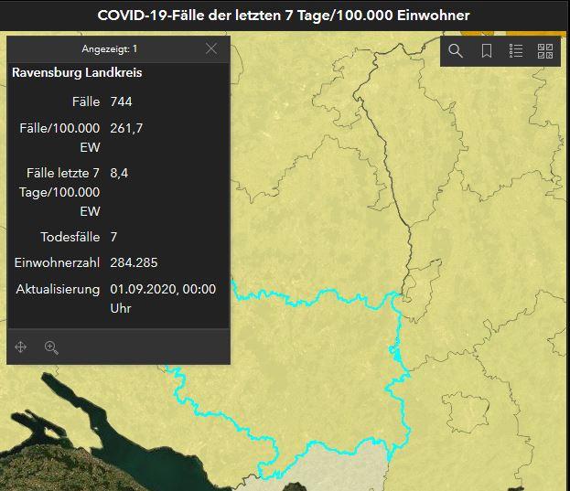Open the bookmarks panel
Screen dimensions: 570x491
coord(487,51)
